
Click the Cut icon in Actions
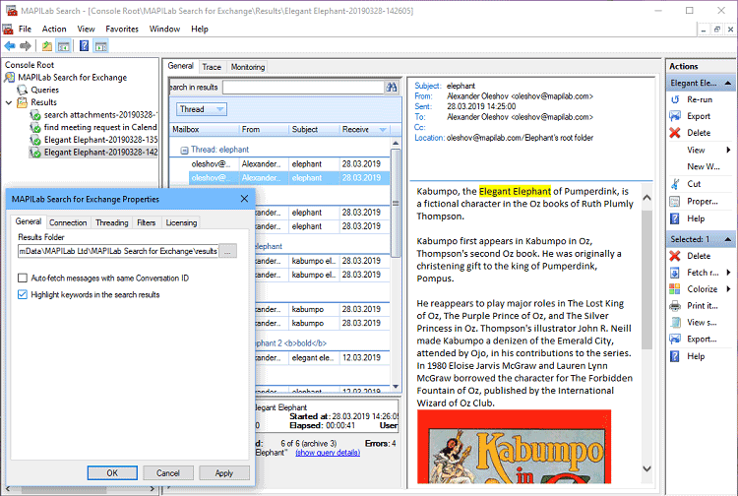[675, 183]
